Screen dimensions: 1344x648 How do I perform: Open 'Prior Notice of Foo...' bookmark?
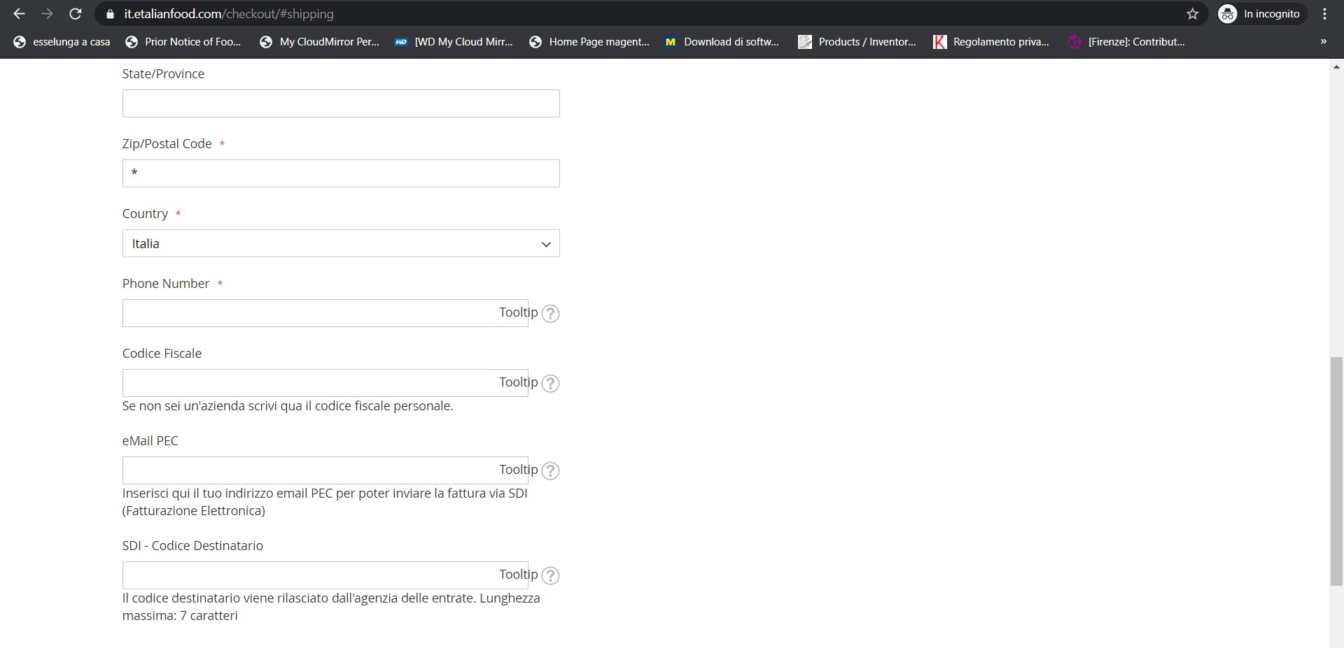pyautogui.click(x=183, y=42)
